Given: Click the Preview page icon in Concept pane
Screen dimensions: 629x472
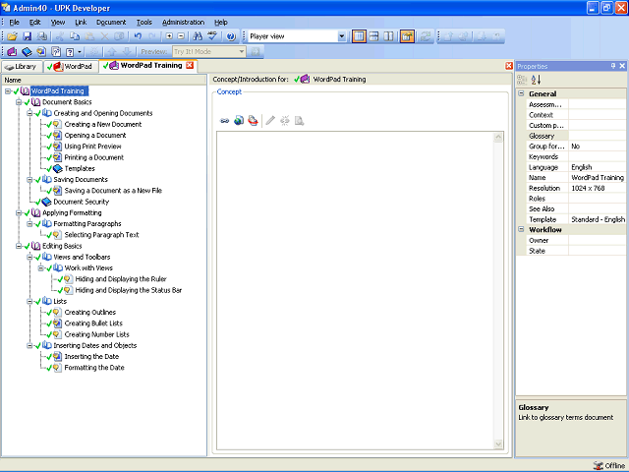Looking at the screenshot, I should (299, 120).
